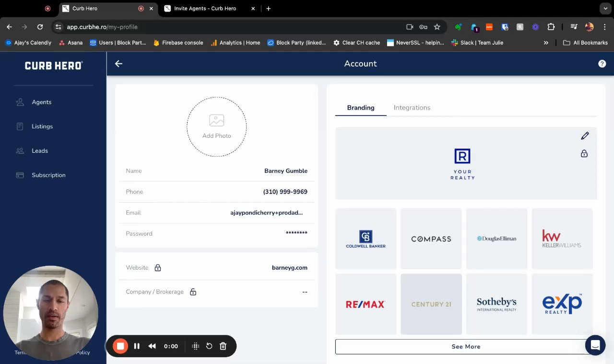
Task: Switch to the Integrations tab
Action: (412, 108)
